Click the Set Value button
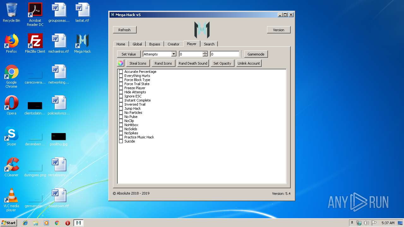The width and height of the screenshot is (404, 227). (129, 54)
